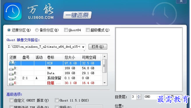Click the partition list scroll up arrow

click(x=104, y=56)
